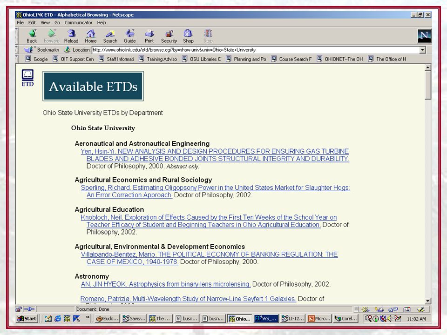Image resolution: width=447 pixels, height=335 pixels.
Task: Click the Back toolbar button
Action: [32, 36]
